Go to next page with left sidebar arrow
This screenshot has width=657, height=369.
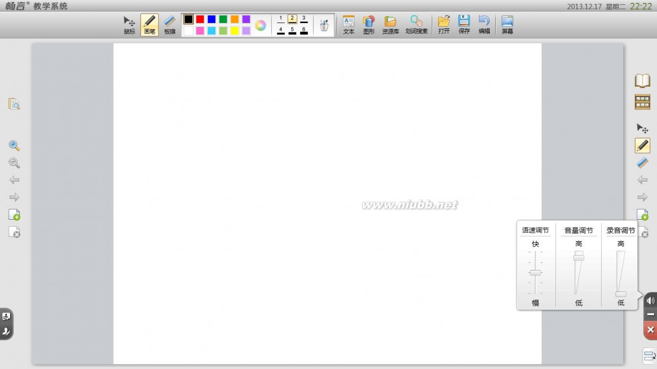click(14, 197)
